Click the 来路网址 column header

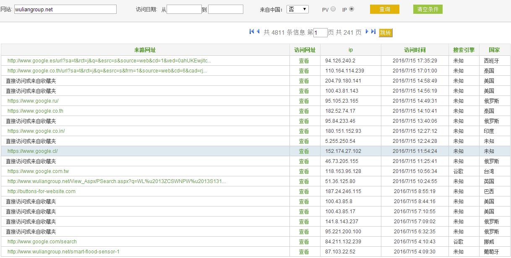(x=145, y=50)
